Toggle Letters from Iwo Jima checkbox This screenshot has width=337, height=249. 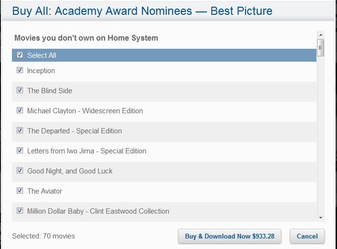20,151
